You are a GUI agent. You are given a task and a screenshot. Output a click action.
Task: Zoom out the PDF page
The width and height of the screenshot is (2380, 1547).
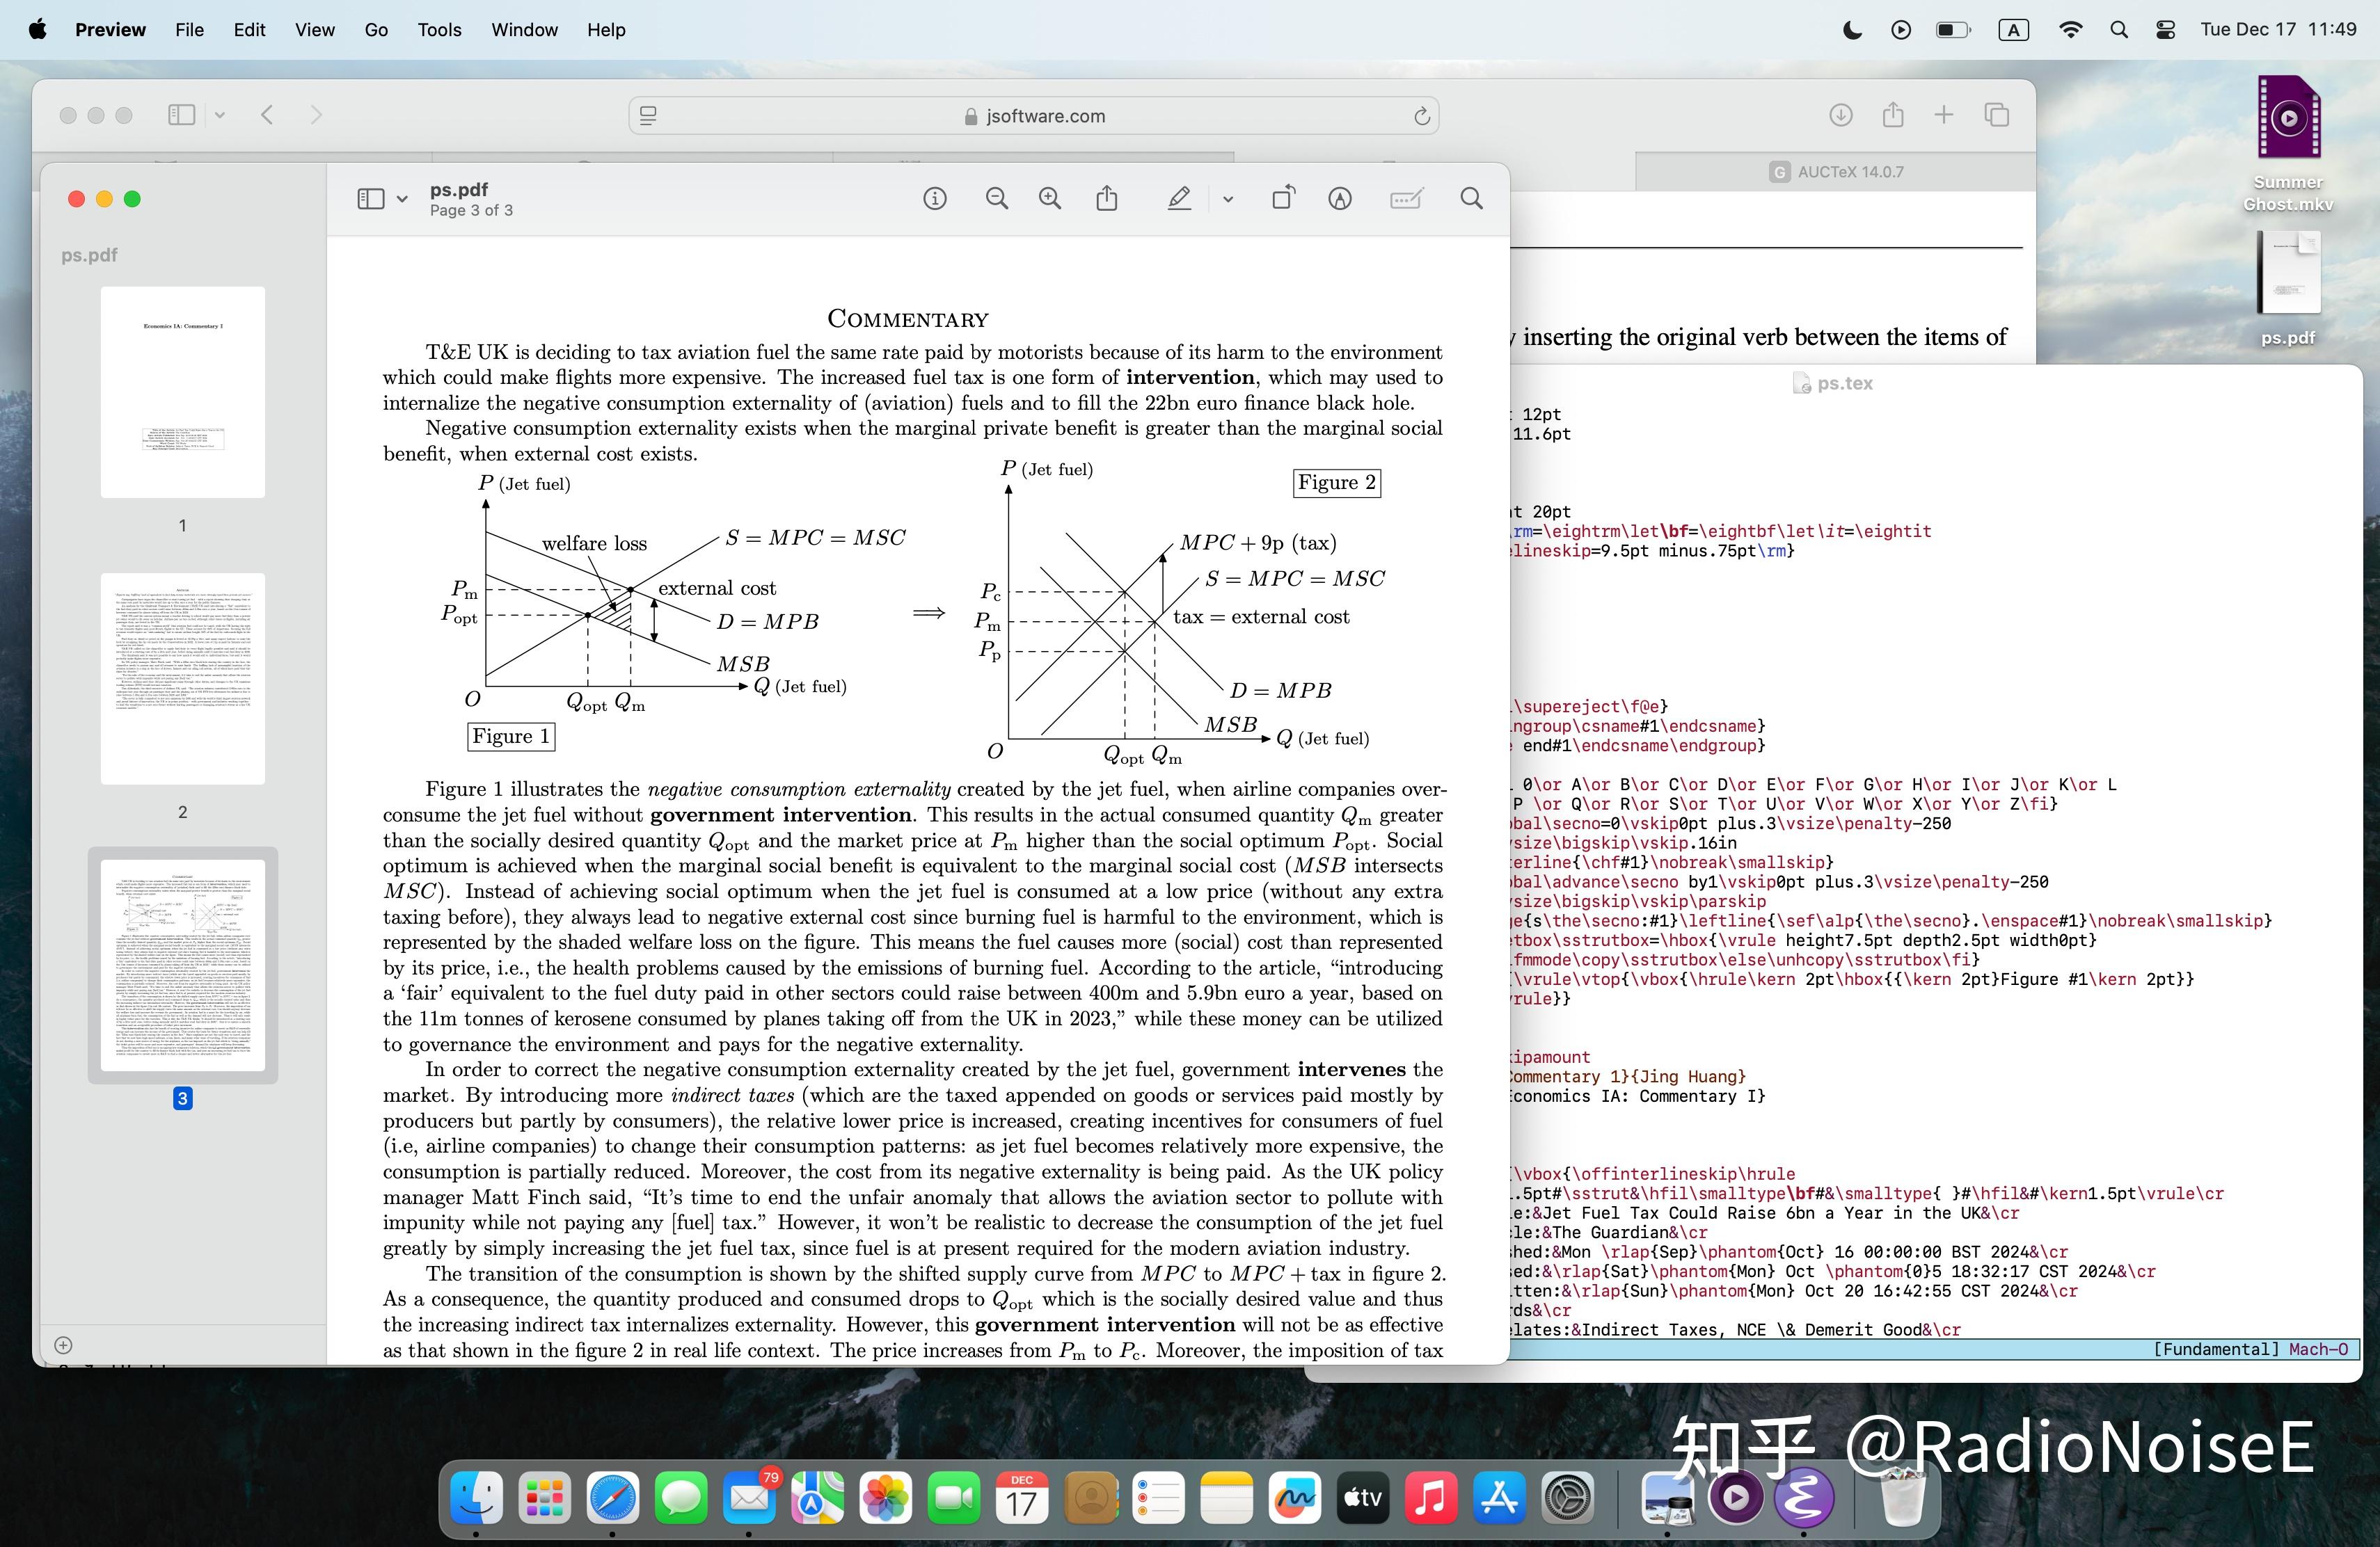coord(996,199)
